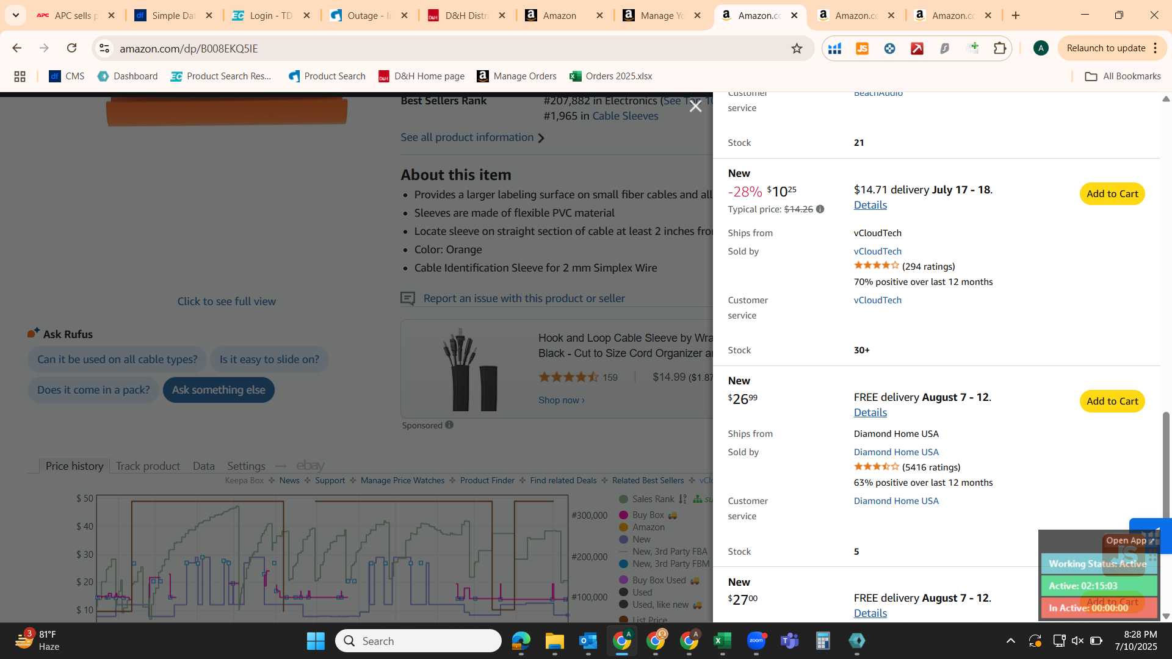
Task: Ask Rufus: Can it be used on all cable types?
Action: [x=117, y=359]
